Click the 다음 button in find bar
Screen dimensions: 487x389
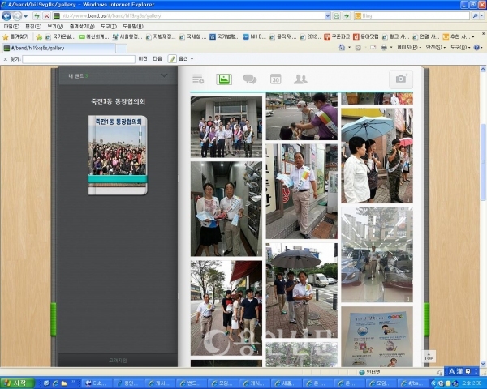(158, 59)
